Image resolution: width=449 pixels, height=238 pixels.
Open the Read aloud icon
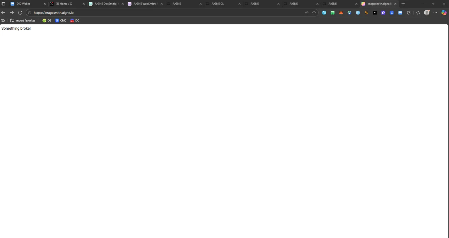pyautogui.click(x=306, y=13)
